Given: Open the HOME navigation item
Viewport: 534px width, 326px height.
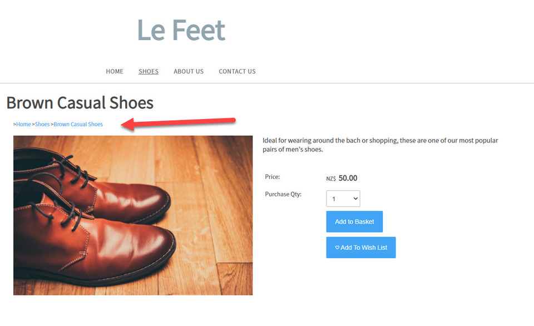Looking at the screenshot, I should coord(115,71).
